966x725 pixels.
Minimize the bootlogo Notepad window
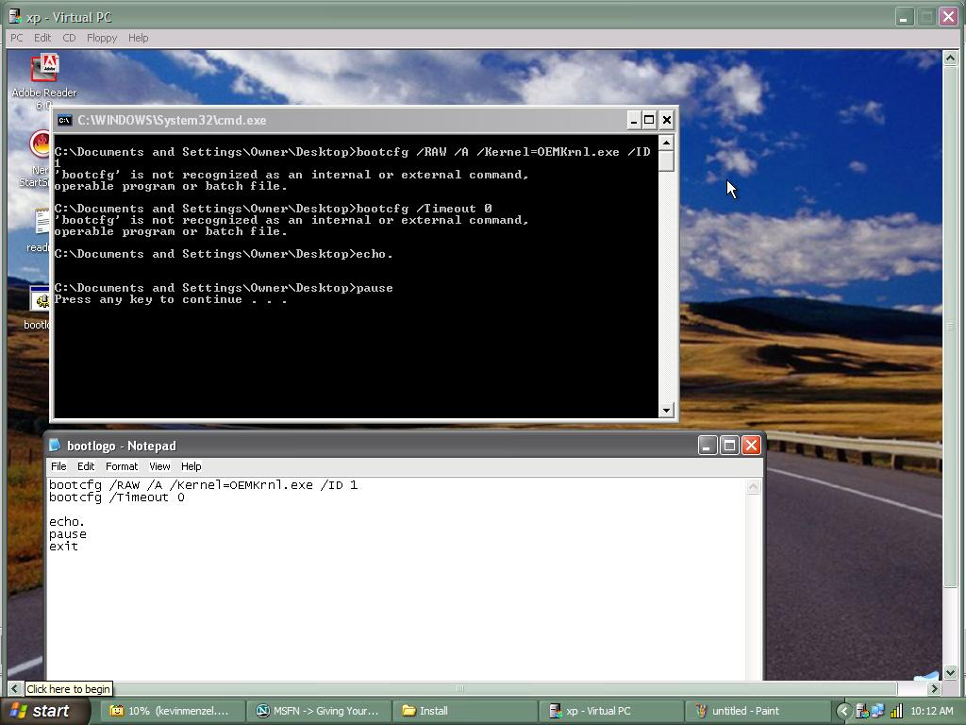[708, 446]
